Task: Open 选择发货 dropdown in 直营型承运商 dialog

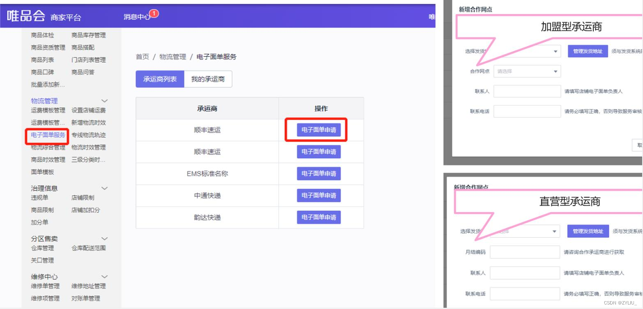Action: coord(525,231)
